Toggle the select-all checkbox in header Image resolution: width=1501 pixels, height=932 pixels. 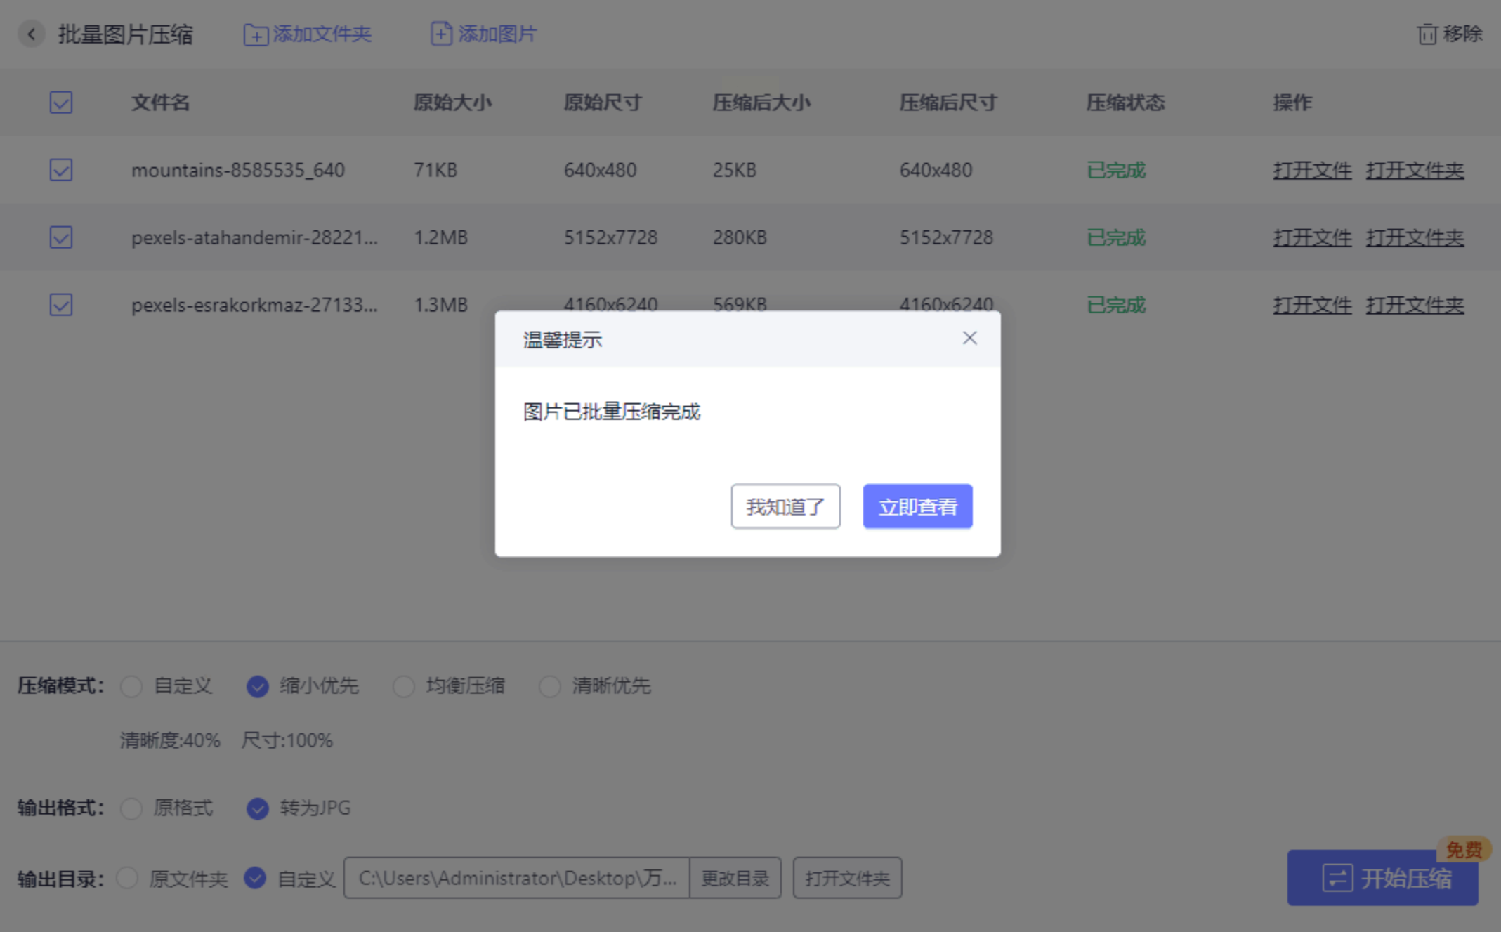(x=61, y=103)
